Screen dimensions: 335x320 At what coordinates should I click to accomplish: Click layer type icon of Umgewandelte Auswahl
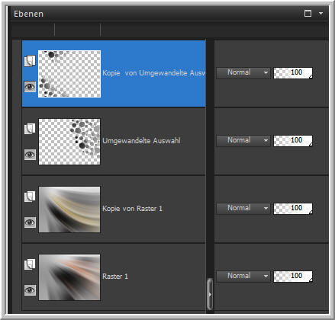coord(30,129)
